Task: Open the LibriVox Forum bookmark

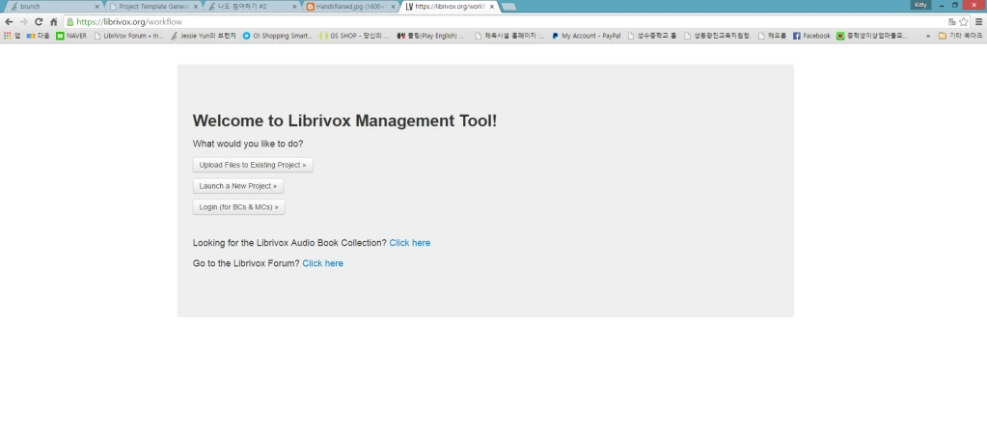Action: click(128, 36)
